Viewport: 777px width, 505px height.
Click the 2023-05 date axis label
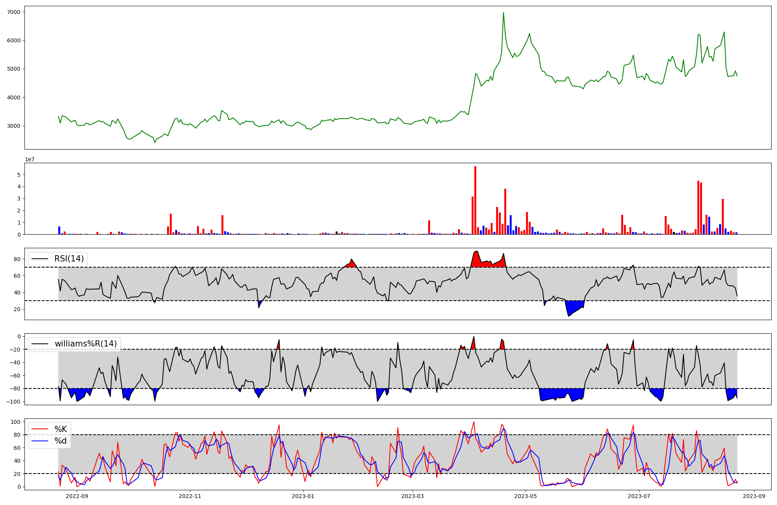(x=526, y=496)
